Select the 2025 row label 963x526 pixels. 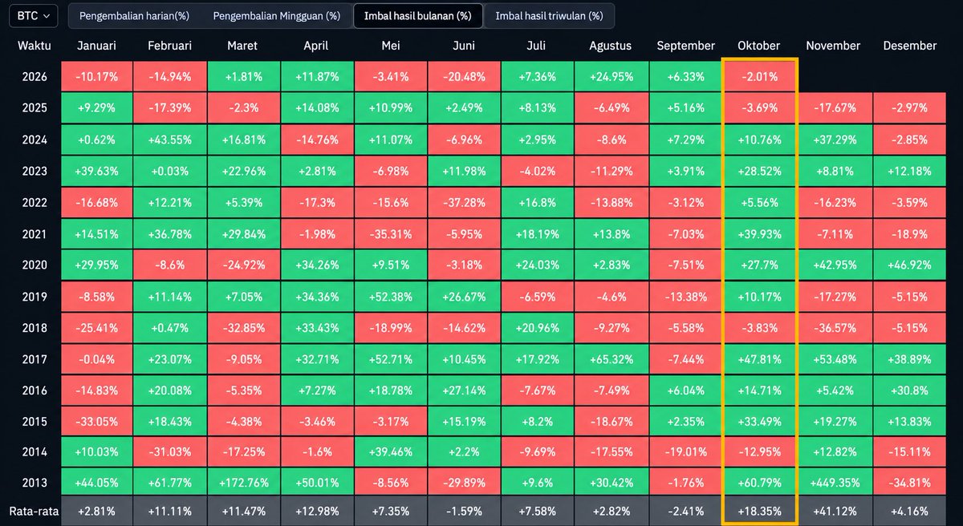[34, 108]
